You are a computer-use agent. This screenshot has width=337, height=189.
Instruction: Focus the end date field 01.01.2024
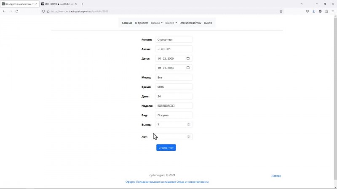(x=174, y=68)
